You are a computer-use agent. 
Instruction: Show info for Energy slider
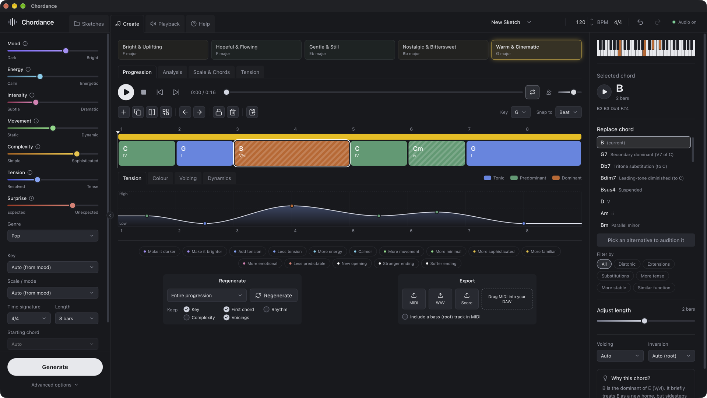coord(28,69)
